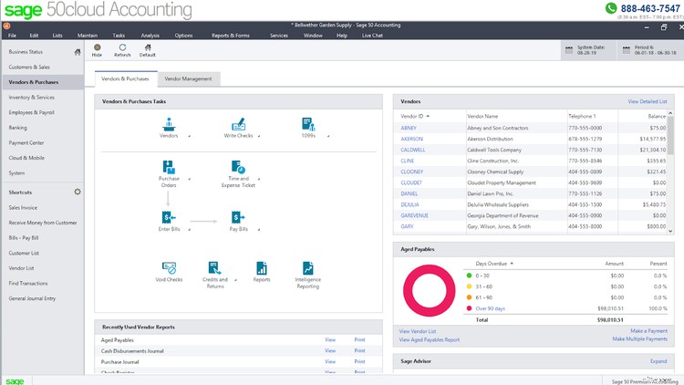Click the phone icon beside 888-463-7547

tap(611, 8)
